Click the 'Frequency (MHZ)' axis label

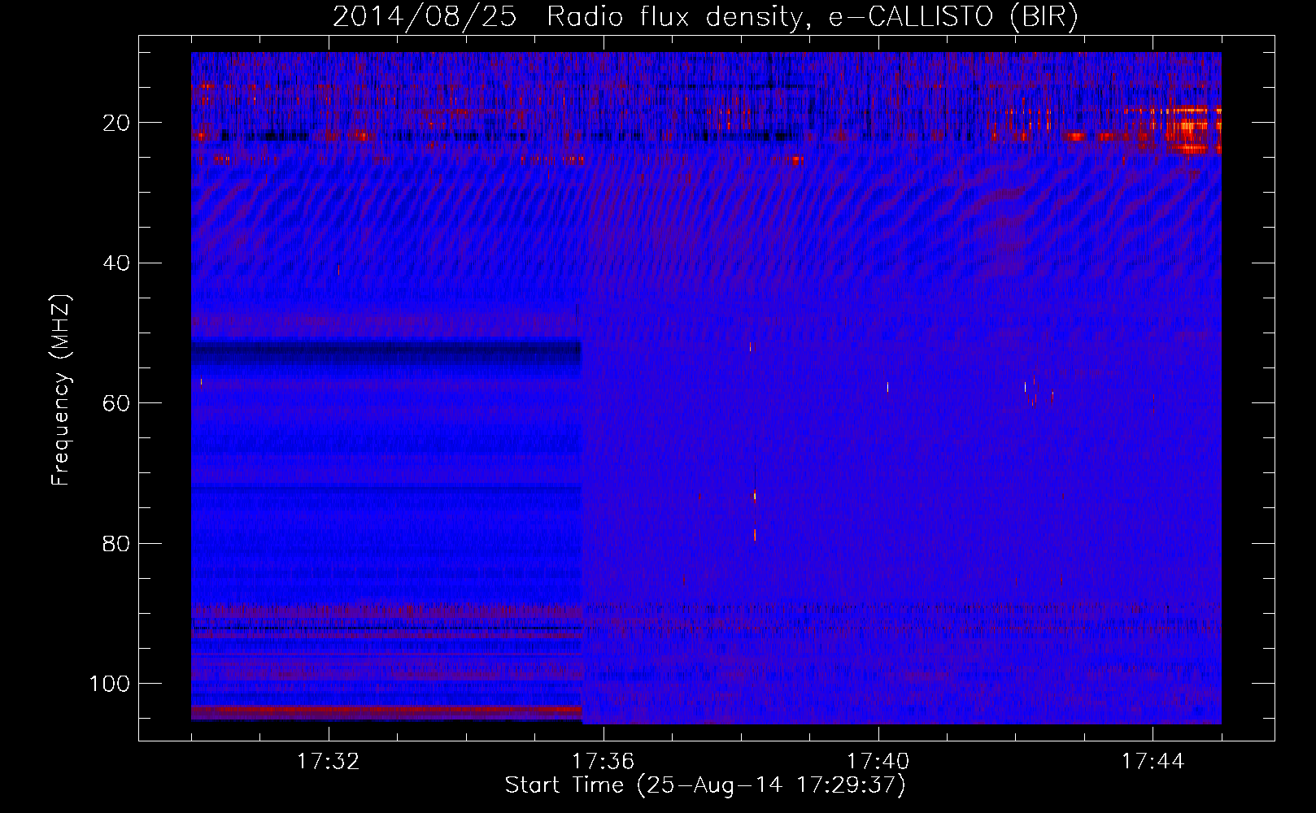[61, 389]
